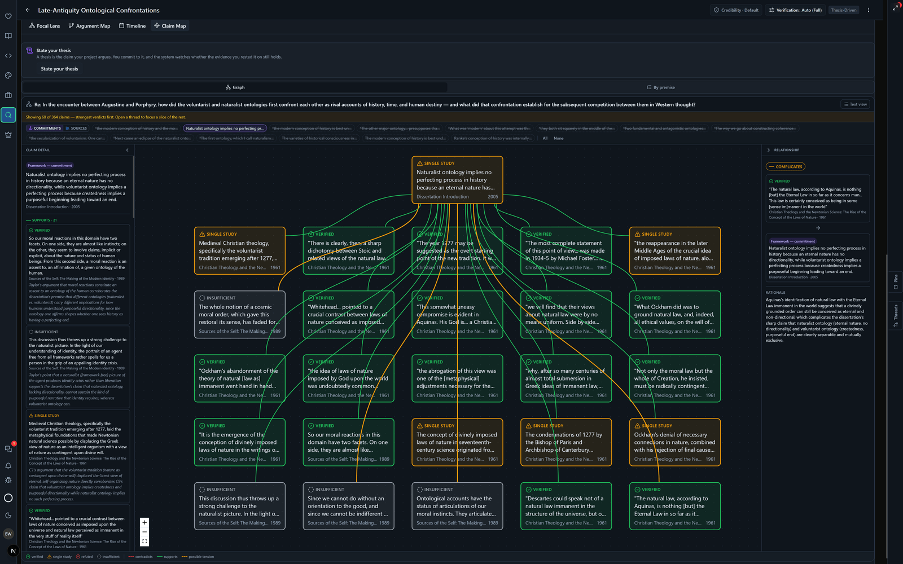Image resolution: width=903 pixels, height=564 pixels.
Task: Open the BW user avatar
Action: click(x=8, y=534)
